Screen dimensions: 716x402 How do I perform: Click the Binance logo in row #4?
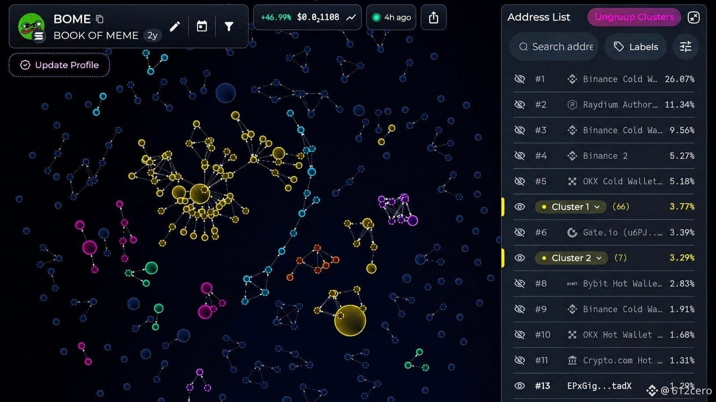coord(572,156)
